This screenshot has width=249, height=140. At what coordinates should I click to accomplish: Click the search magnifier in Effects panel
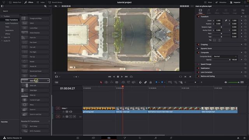pos(45,6)
